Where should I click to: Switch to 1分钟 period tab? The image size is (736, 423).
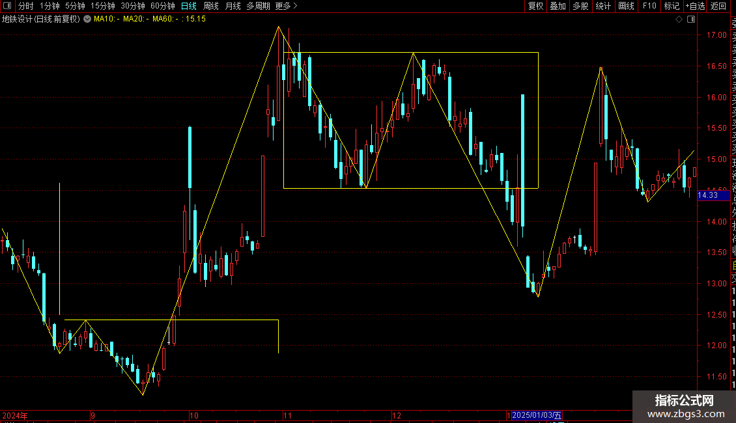click(x=50, y=6)
